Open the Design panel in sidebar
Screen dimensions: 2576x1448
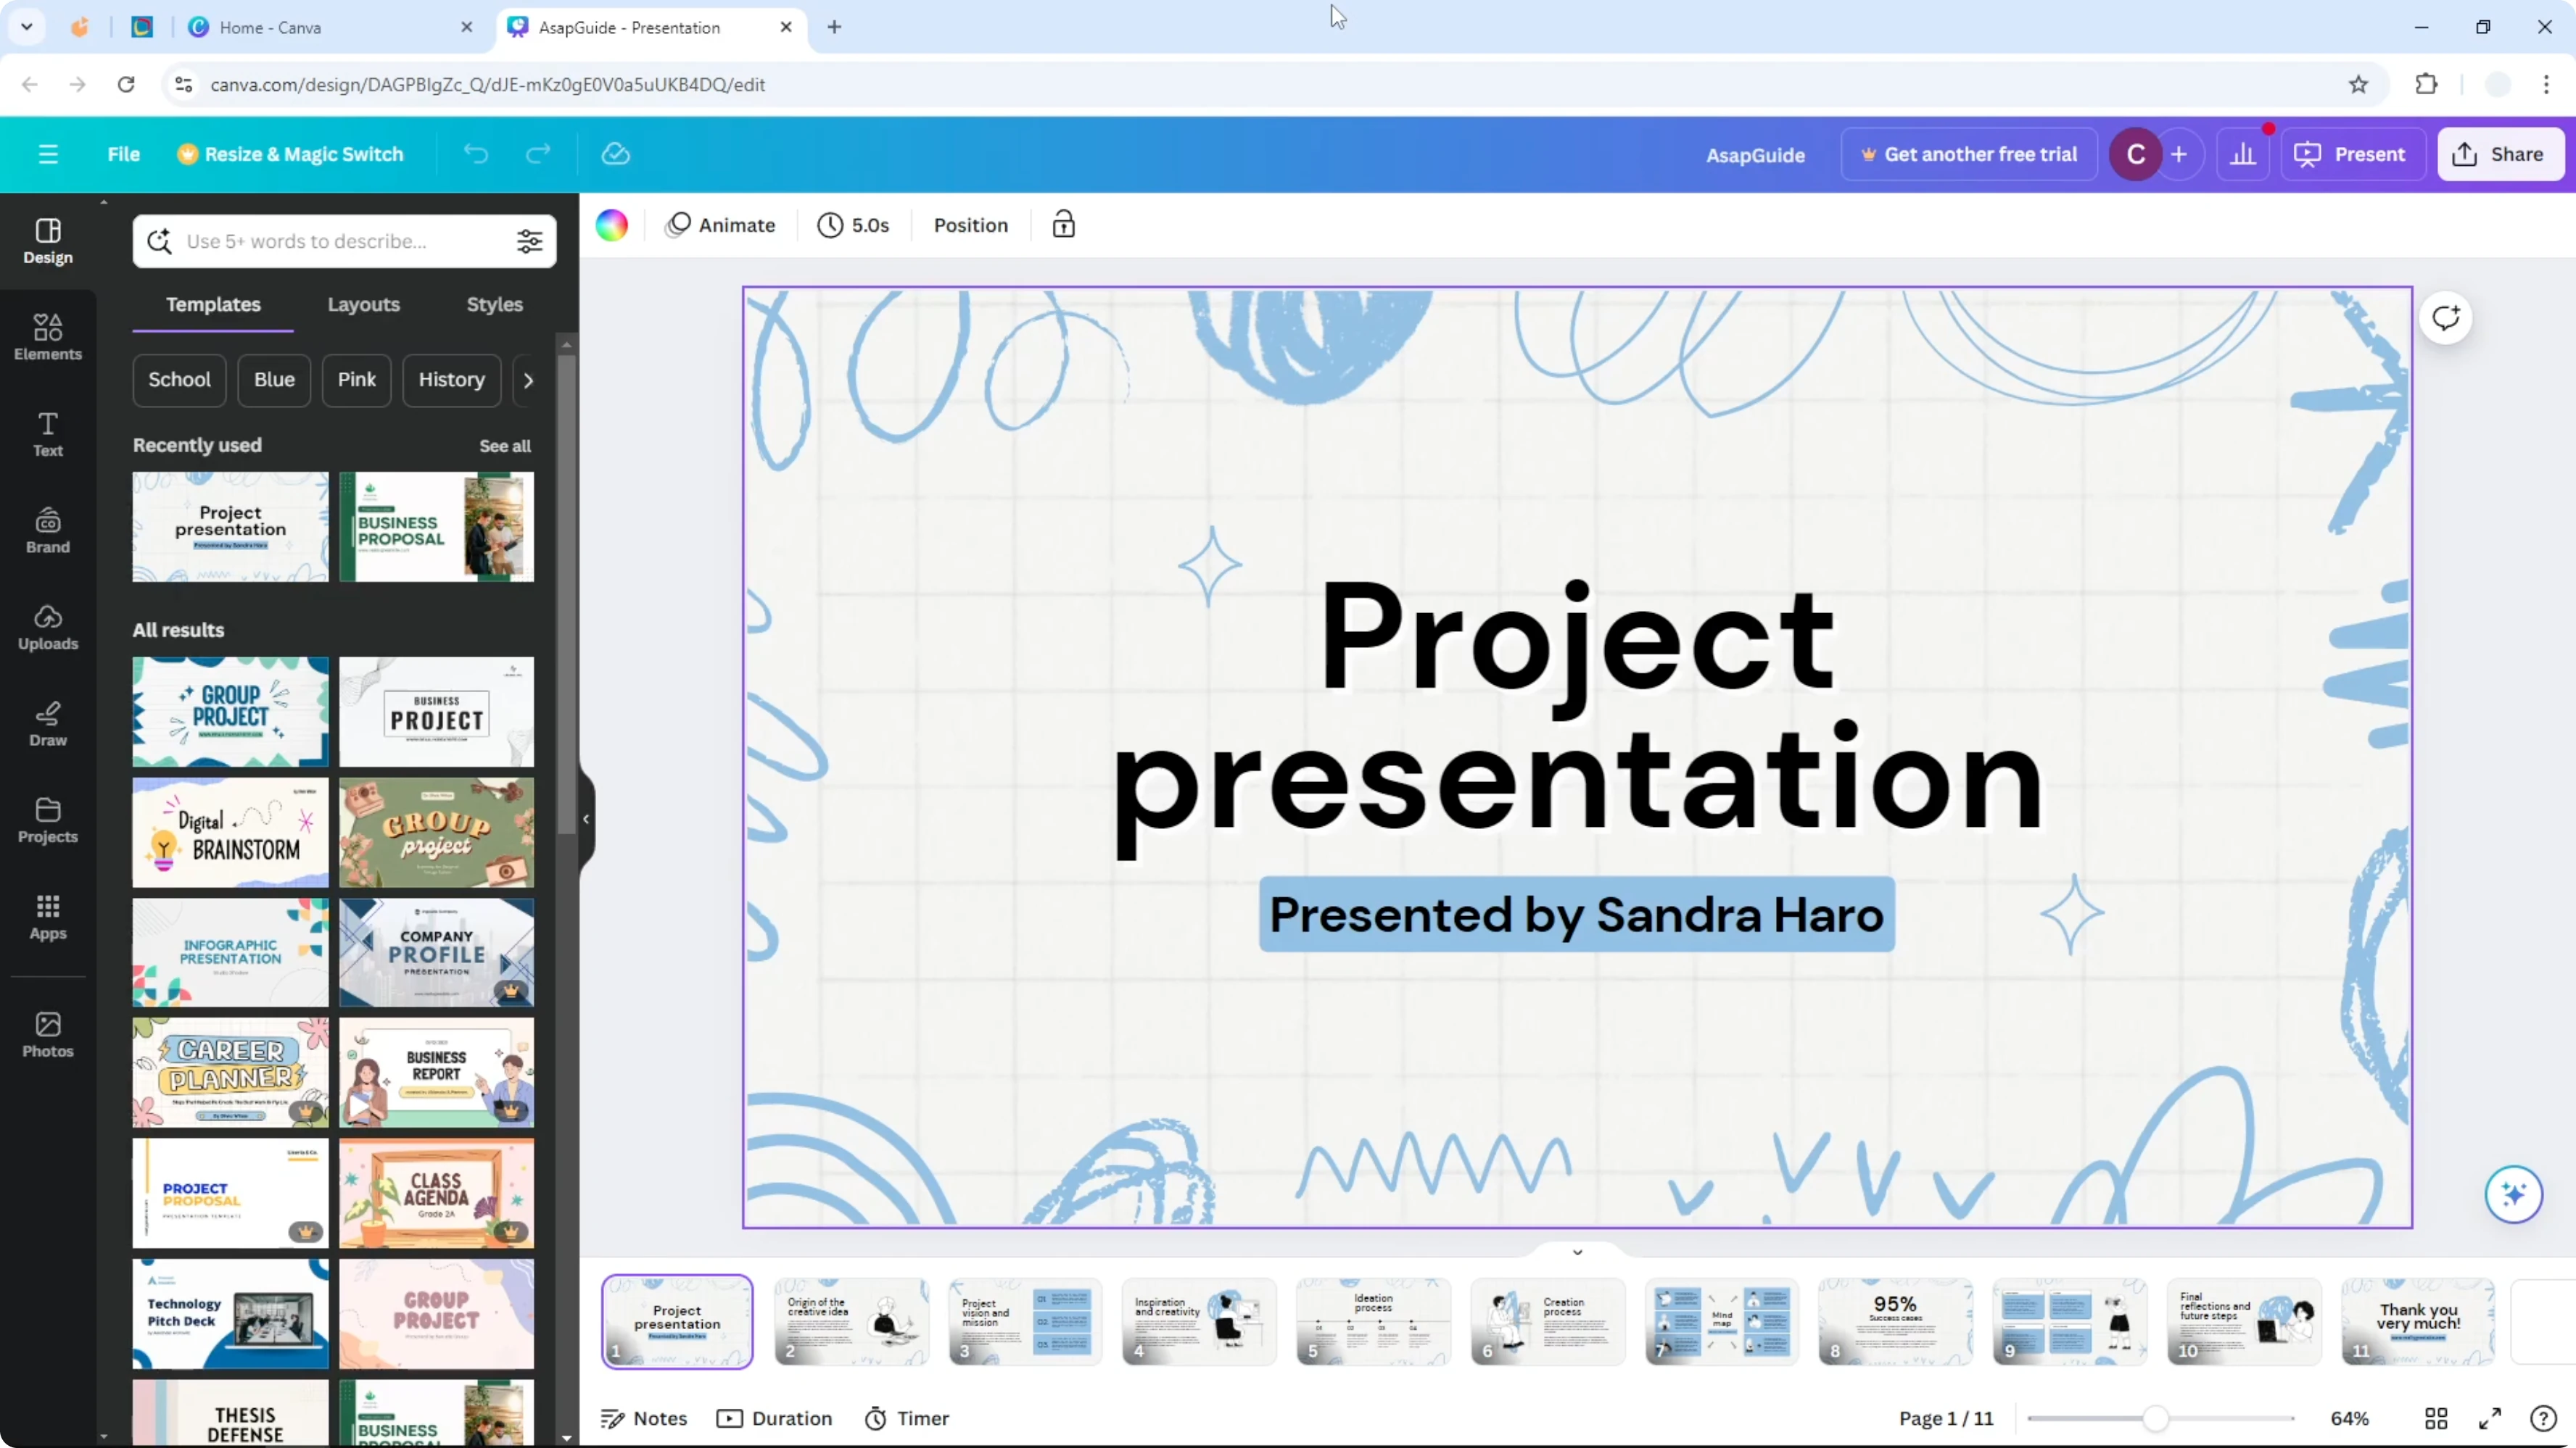48,241
